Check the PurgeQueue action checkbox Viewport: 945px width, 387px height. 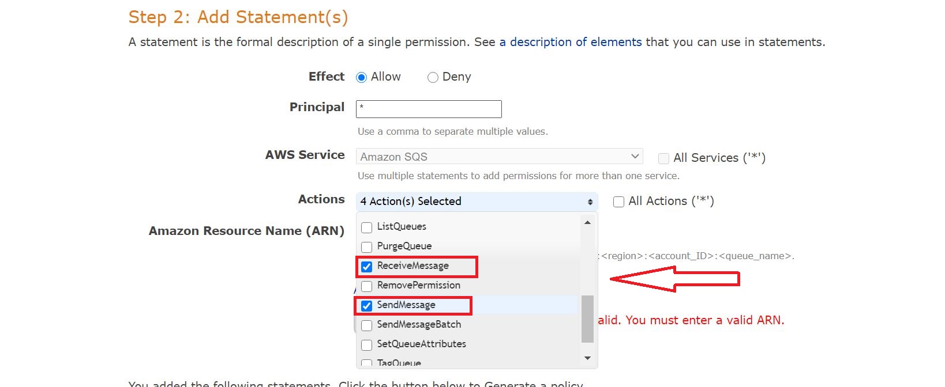pos(367,247)
